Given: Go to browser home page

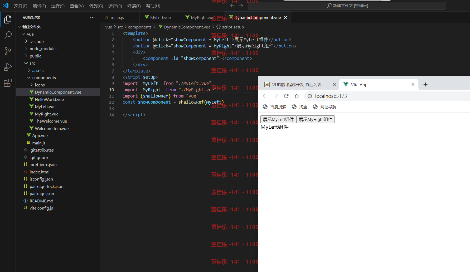Looking at the screenshot, I should (x=297, y=96).
